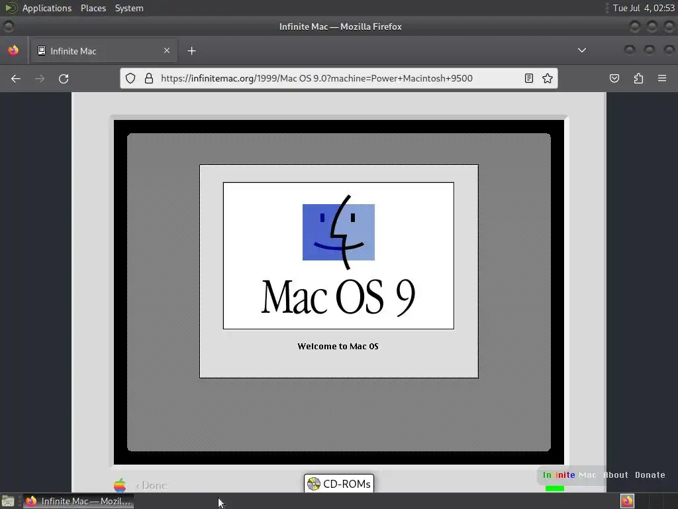Click the Welcome to Mac OS text

click(338, 346)
